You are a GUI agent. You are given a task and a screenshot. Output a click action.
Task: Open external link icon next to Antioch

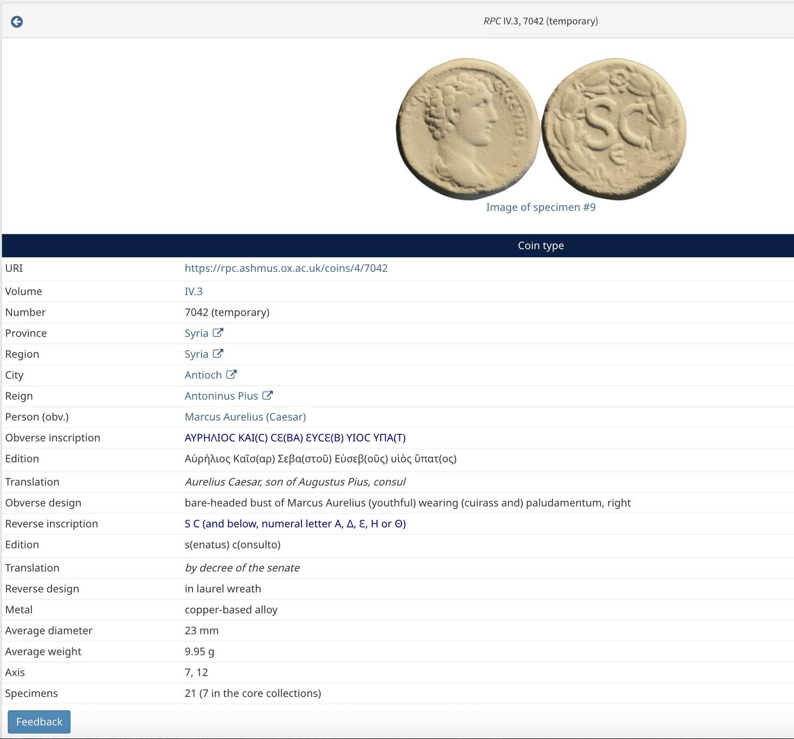(x=231, y=374)
